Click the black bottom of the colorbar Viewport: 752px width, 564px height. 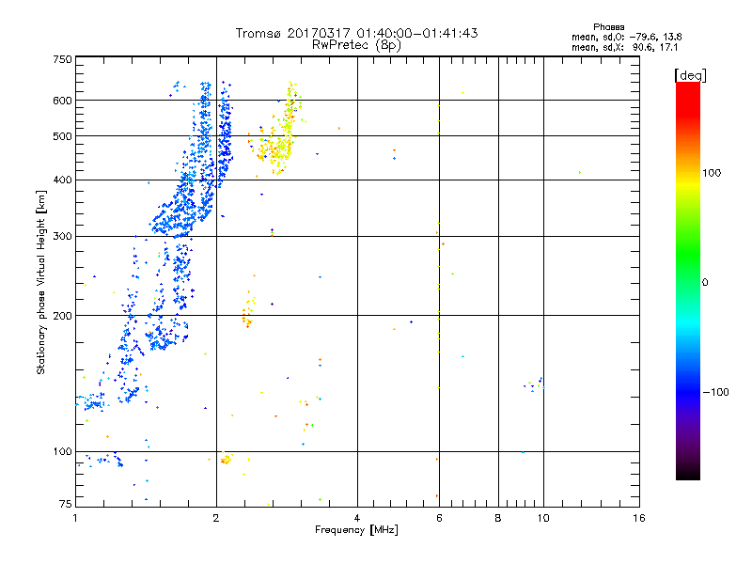(688, 473)
